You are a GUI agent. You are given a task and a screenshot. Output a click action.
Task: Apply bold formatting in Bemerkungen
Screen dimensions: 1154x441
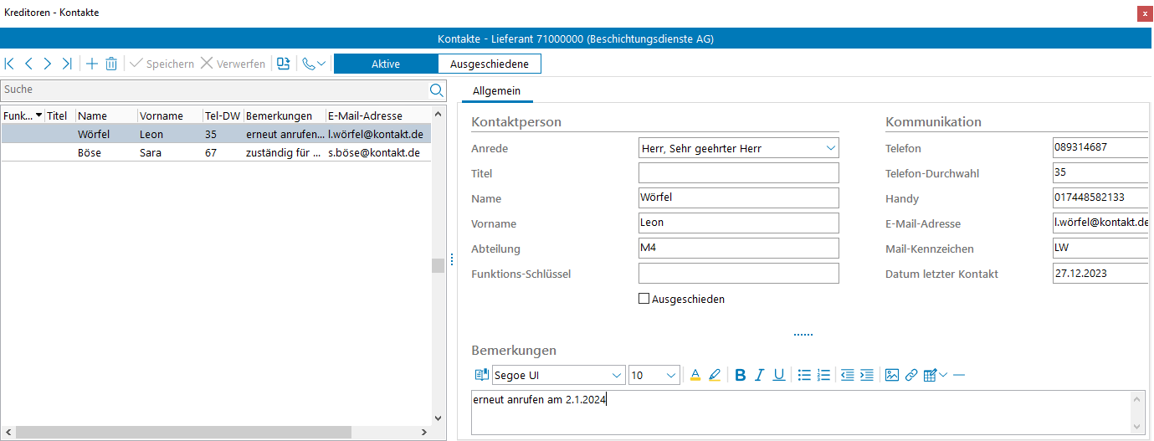click(740, 375)
